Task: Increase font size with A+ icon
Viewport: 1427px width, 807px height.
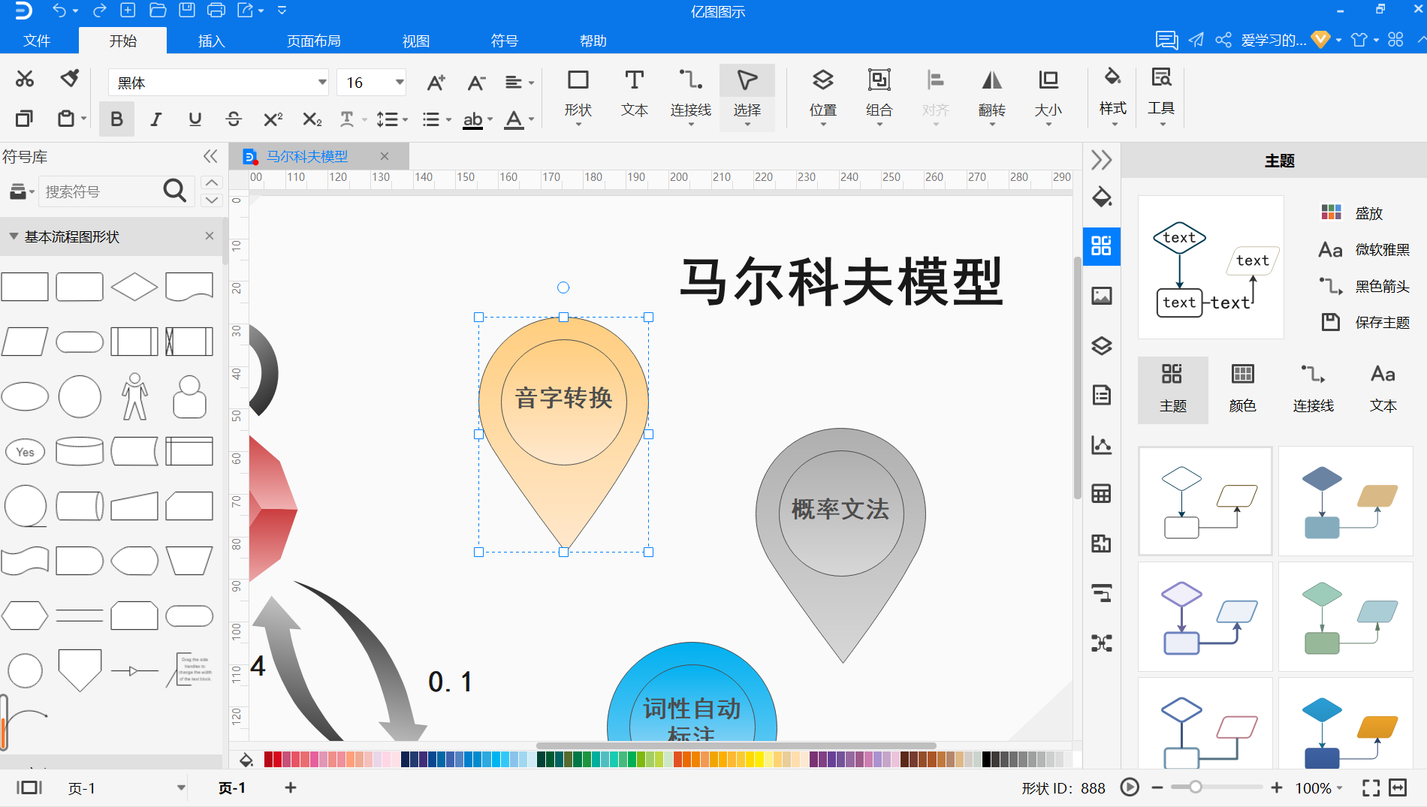Action: click(x=436, y=83)
